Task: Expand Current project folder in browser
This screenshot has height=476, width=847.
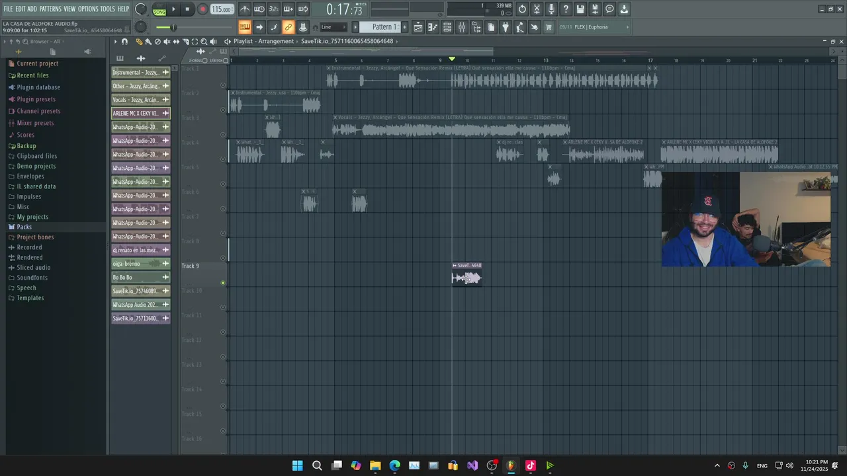Action: 38,63
